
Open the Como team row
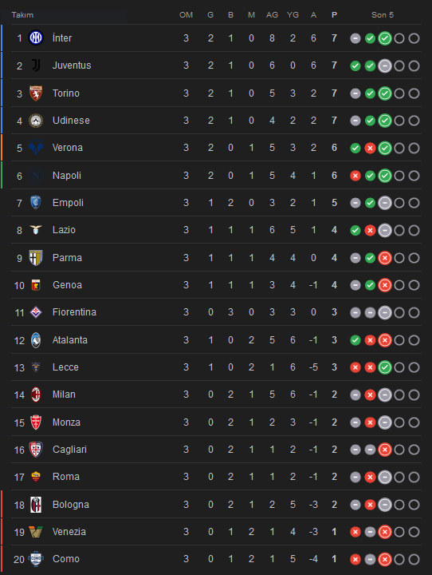[x=216, y=559]
